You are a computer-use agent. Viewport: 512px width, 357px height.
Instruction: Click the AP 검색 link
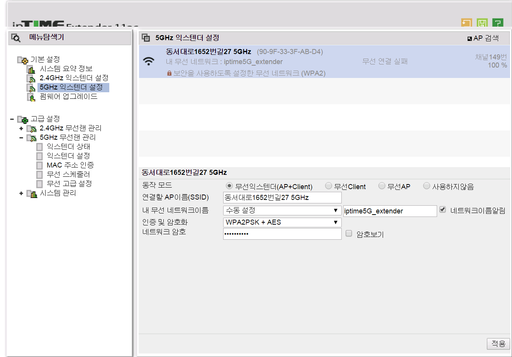[483, 38]
